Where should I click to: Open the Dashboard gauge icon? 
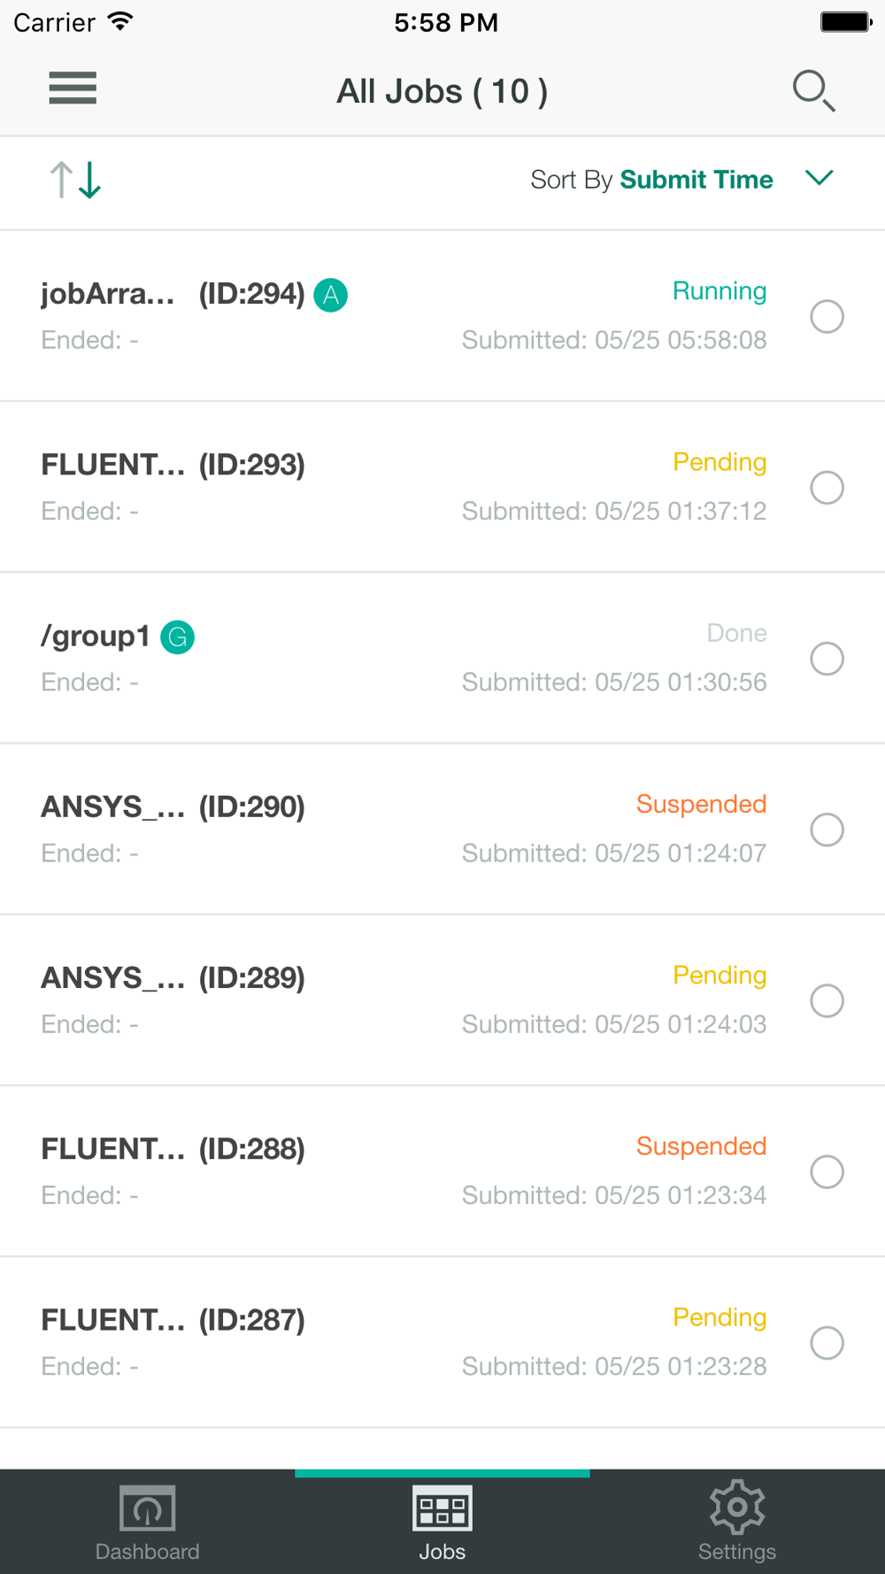pos(148,1508)
